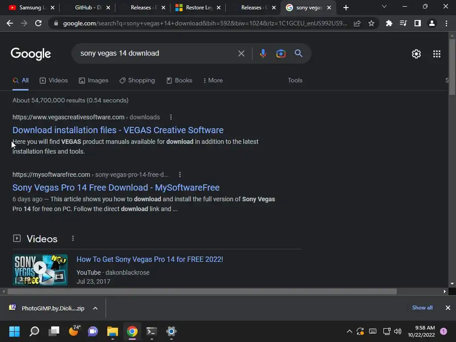
Task: Click the share page icon in address bar
Action: click(357, 23)
